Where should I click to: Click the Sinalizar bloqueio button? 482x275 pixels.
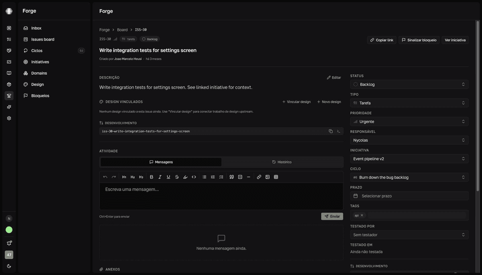(x=419, y=40)
